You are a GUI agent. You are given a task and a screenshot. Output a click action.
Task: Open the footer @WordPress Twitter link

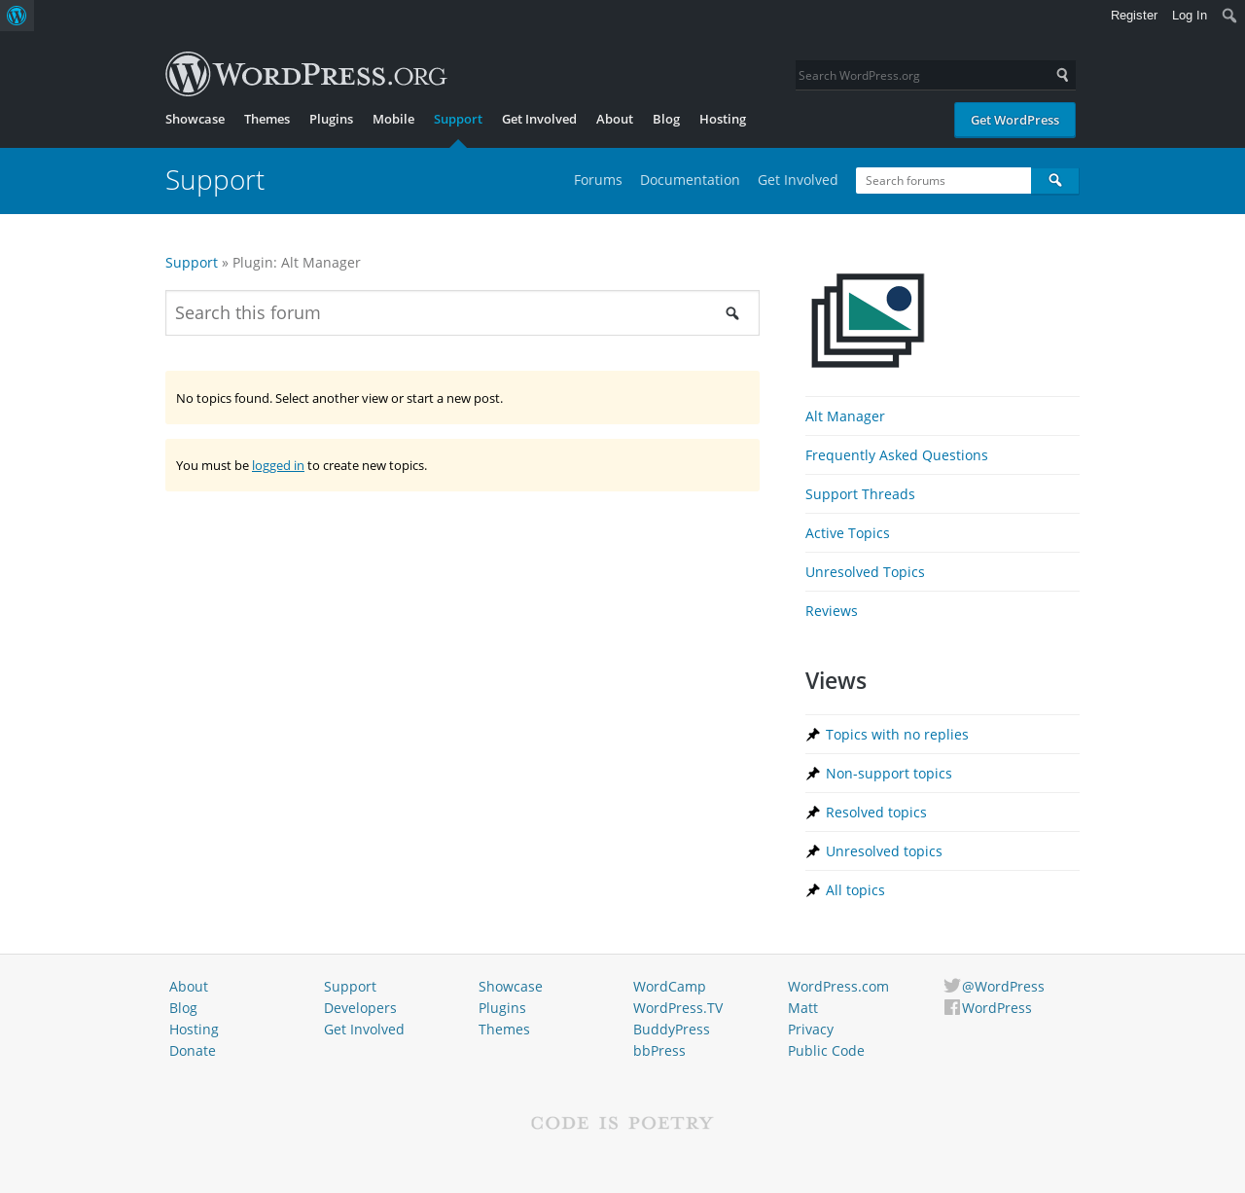[x=1003, y=987]
